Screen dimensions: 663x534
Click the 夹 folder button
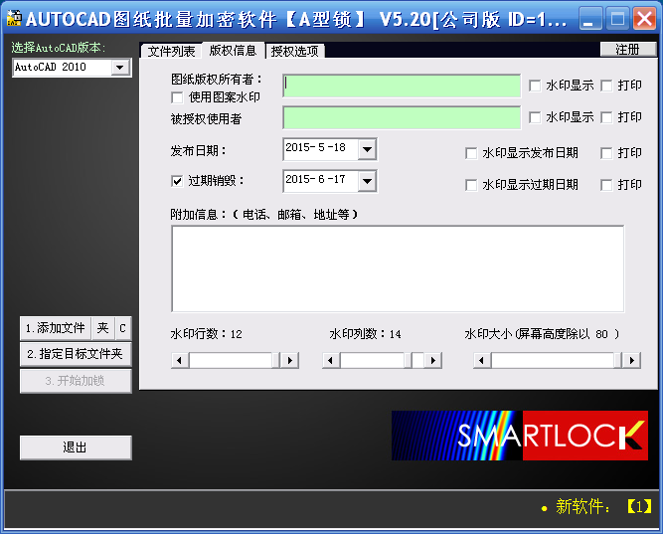point(102,328)
